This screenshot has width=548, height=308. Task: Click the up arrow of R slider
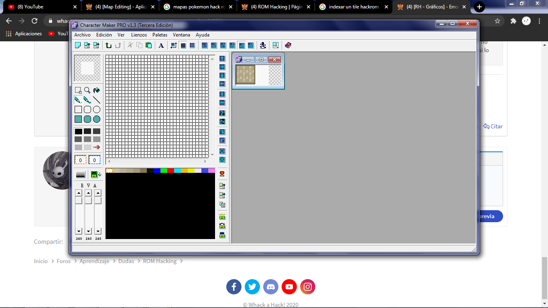79,193
